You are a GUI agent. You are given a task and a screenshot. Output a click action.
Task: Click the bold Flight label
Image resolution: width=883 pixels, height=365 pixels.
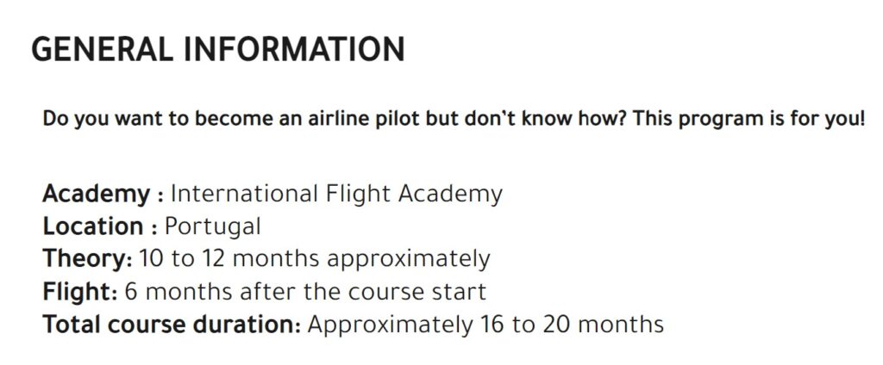80,292
